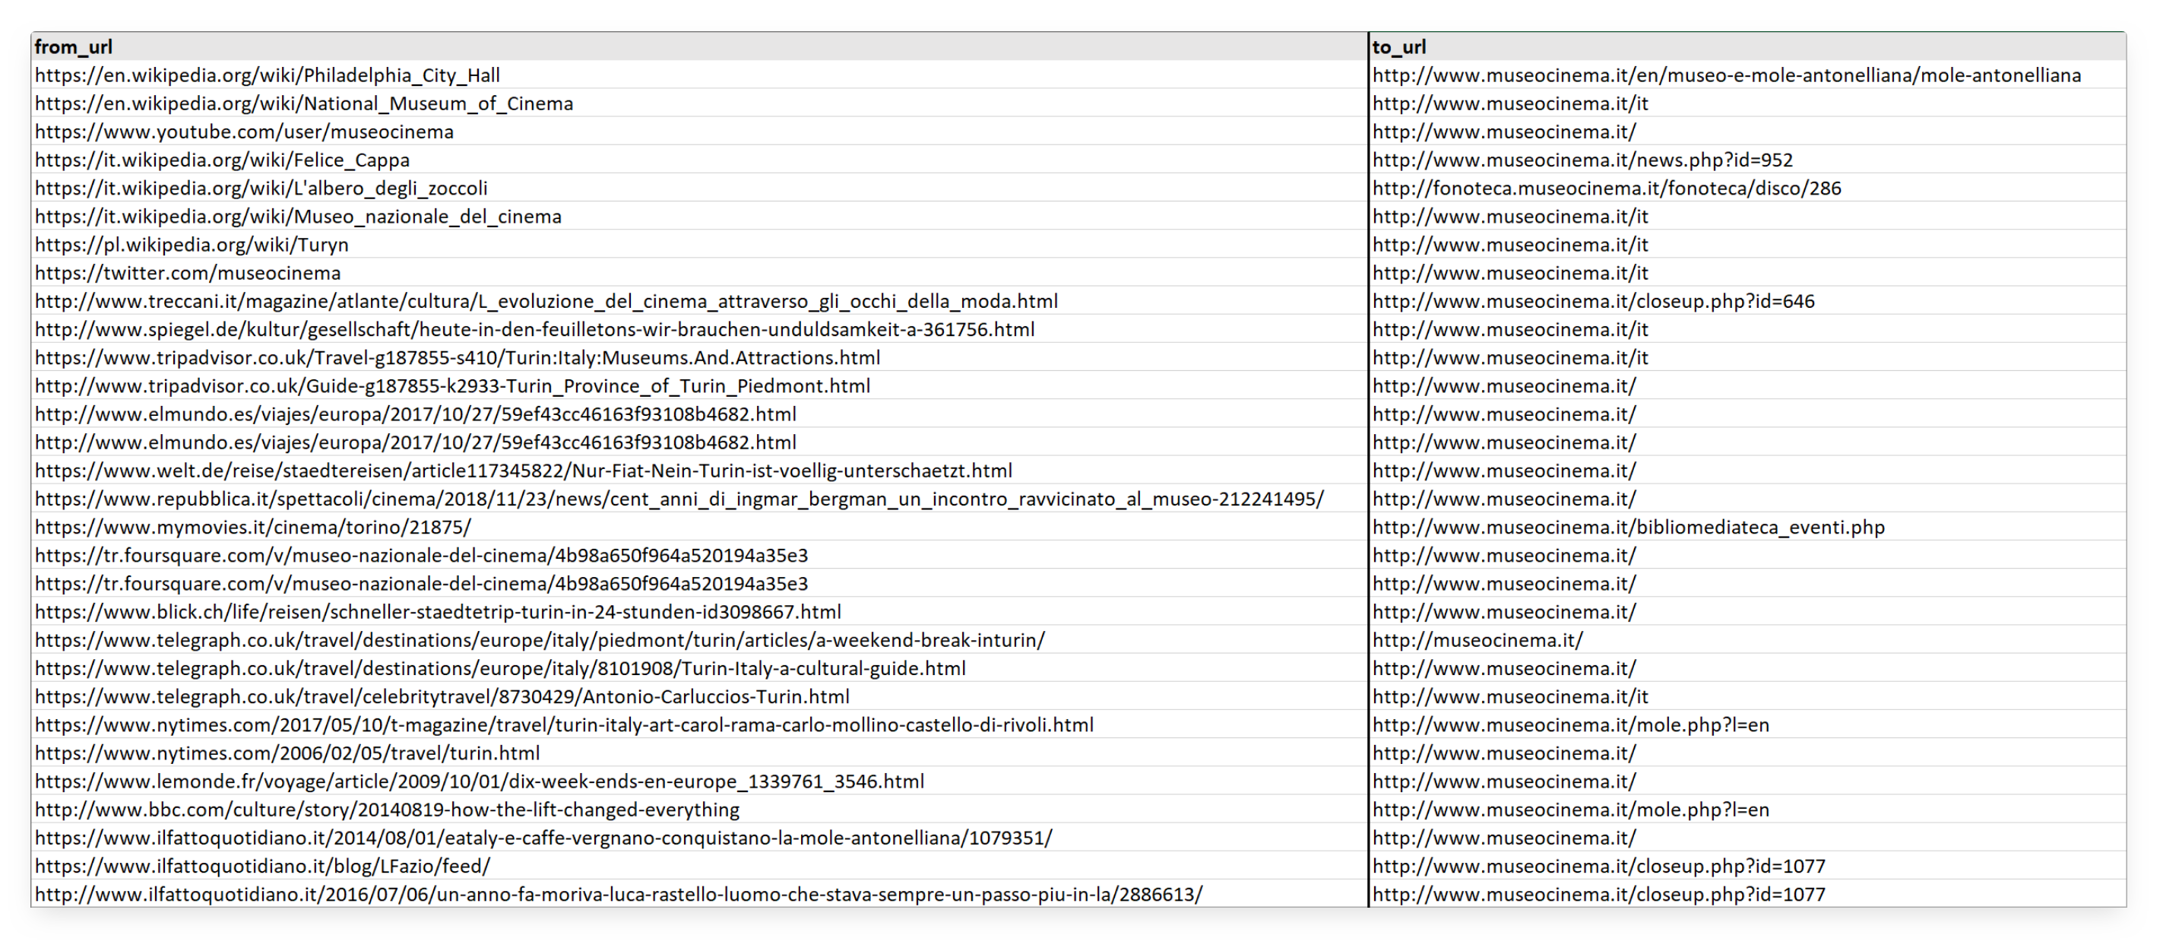Image resolution: width=2163 pixels, height=951 pixels.
Task: Select the Philadelphia_City_Hall Wikipedia URL cell
Action: pyautogui.click(x=267, y=75)
